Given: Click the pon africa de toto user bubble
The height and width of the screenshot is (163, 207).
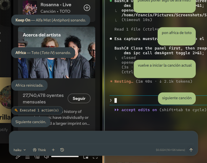Looking at the screenshot, I should 177,36.
